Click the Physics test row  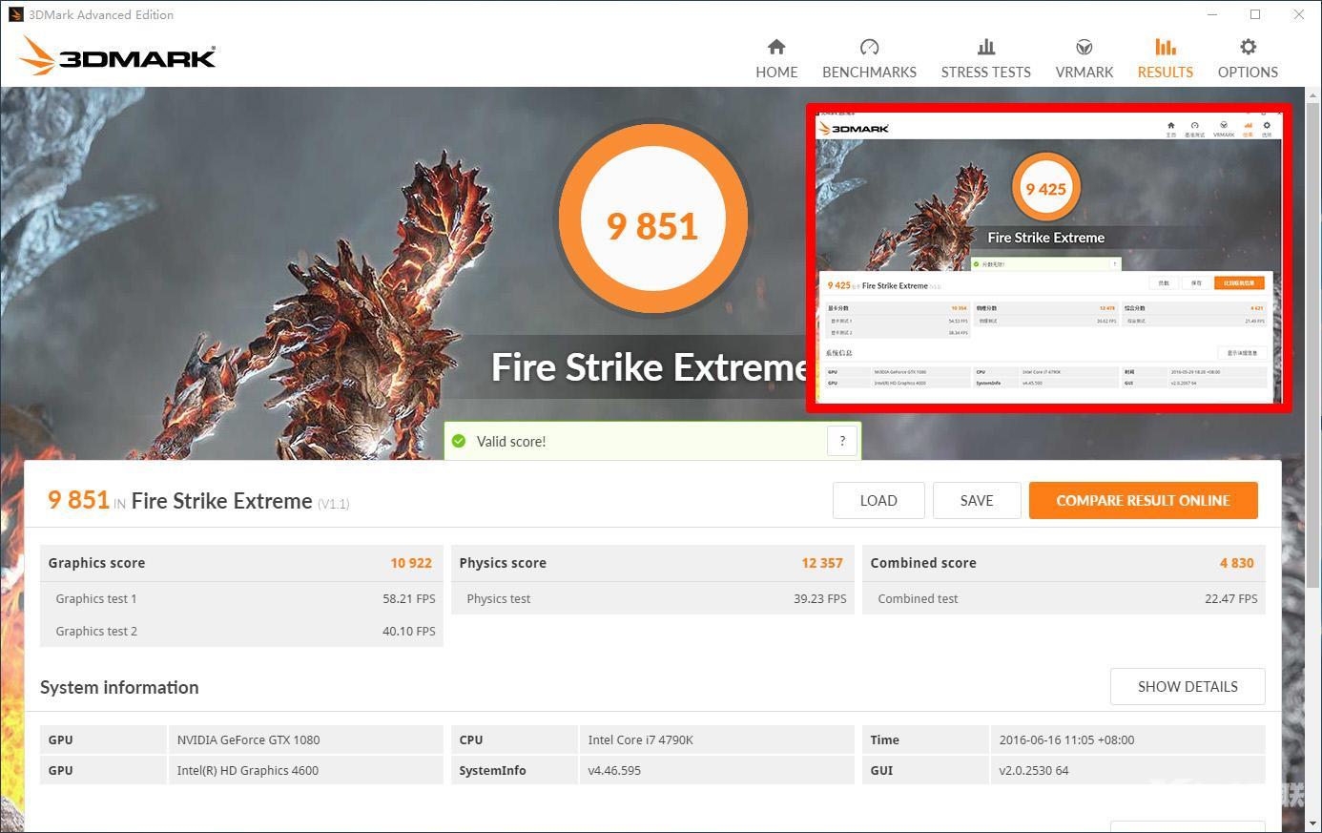pyautogui.click(x=652, y=598)
